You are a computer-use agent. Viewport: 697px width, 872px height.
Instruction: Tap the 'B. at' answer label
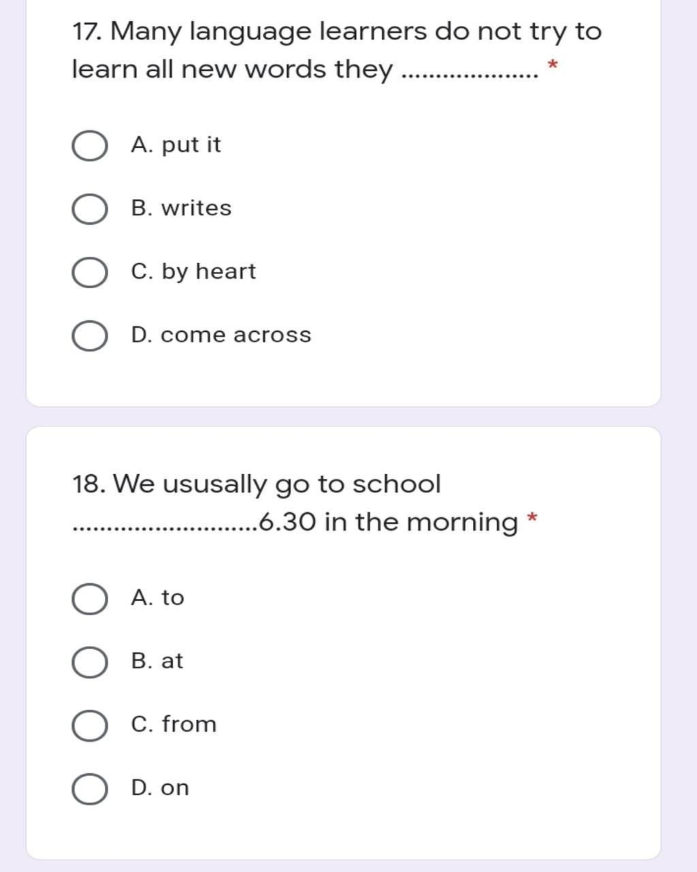(157, 661)
